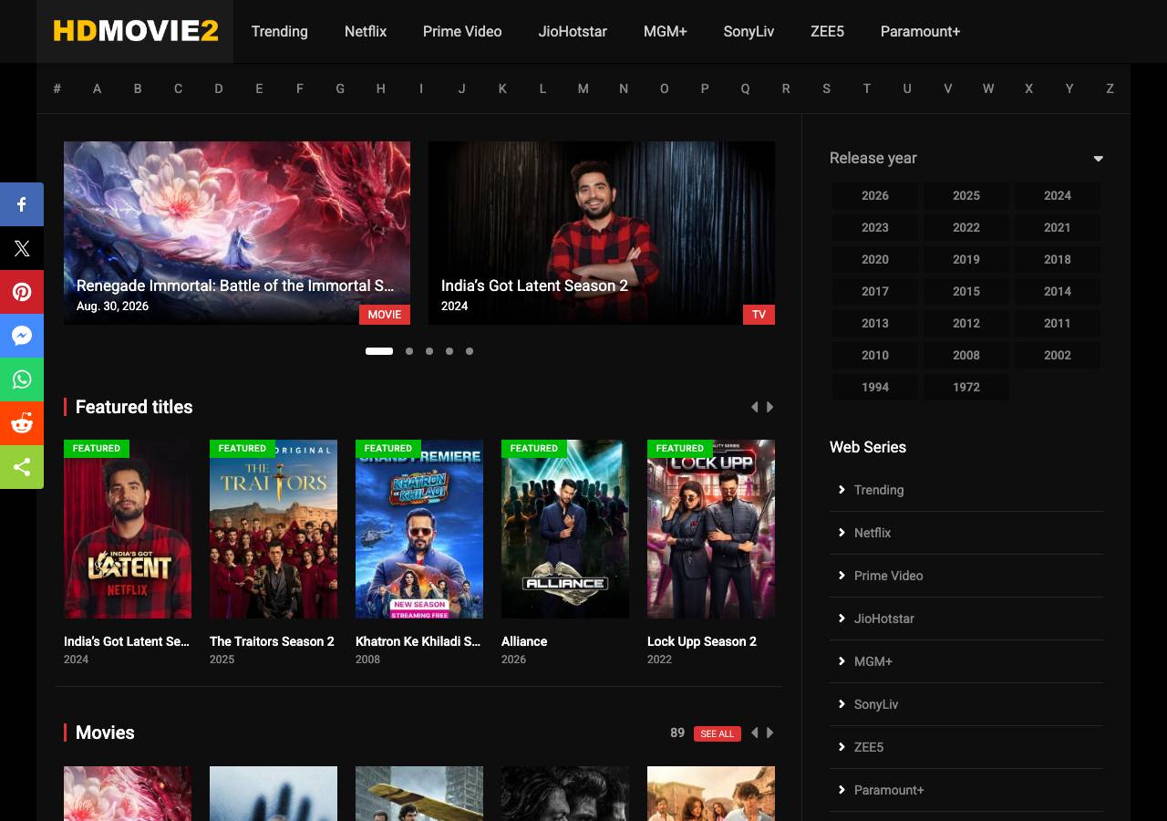Open MGM+ in the top navigation

click(x=666, y=31)
